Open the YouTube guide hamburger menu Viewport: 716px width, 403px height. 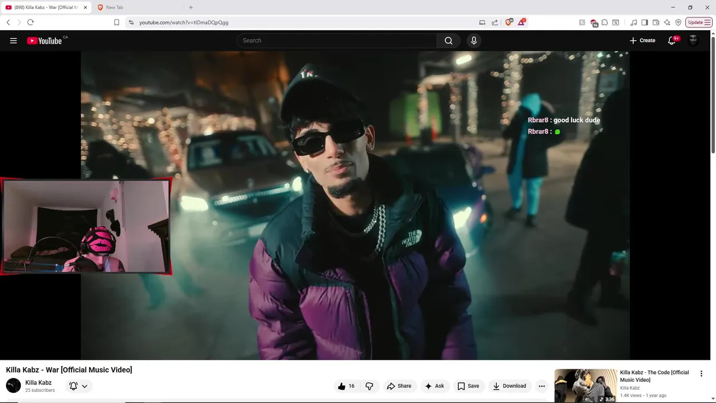coord(13,40)
